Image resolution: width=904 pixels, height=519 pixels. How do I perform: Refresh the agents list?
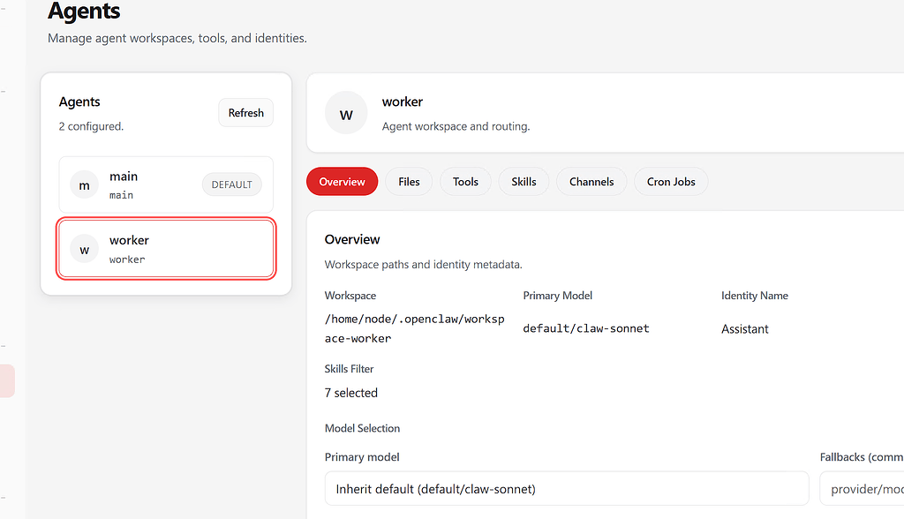(245, 113)
